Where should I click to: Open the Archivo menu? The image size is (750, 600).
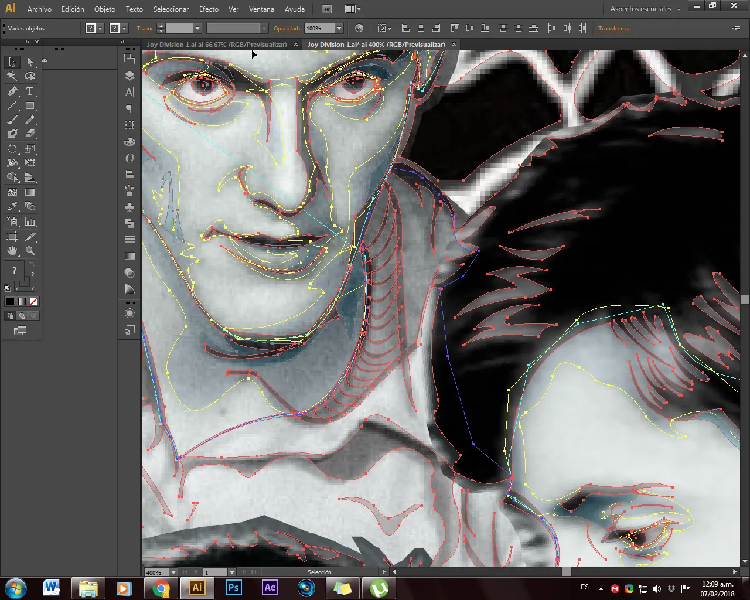(x=39, y=9)
